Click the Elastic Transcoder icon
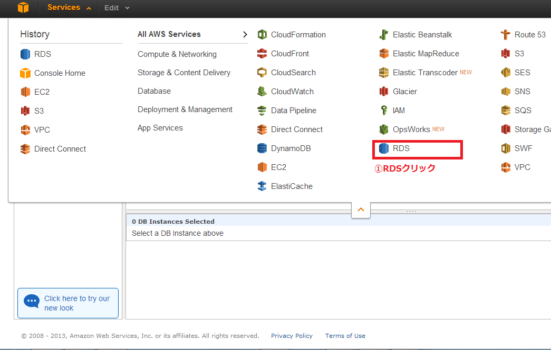The height and width of the screenshot is (350, 551). tap(384, 73)
